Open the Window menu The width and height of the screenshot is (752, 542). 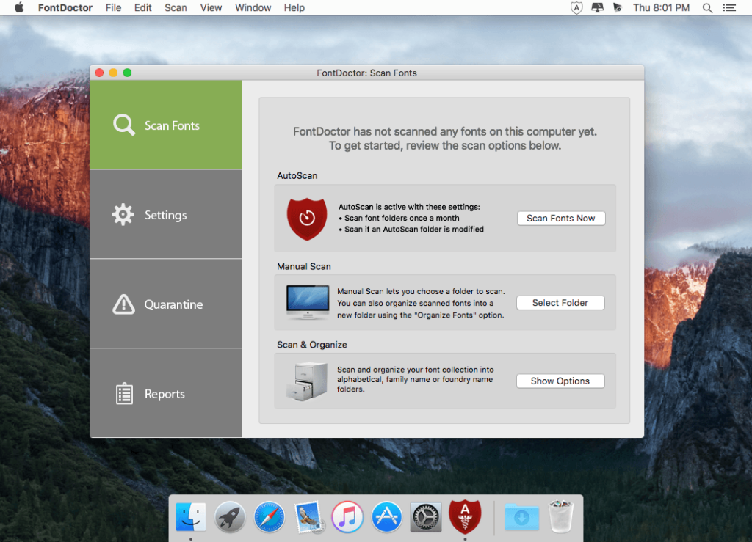click(x=253, y=8)
